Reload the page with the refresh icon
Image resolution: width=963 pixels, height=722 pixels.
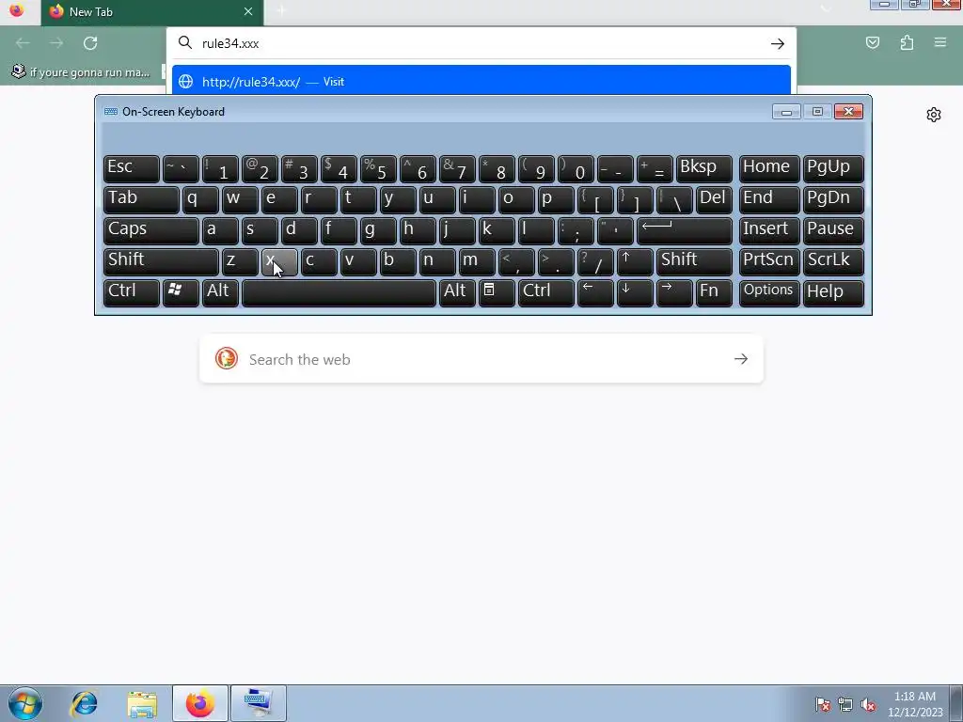90,43
